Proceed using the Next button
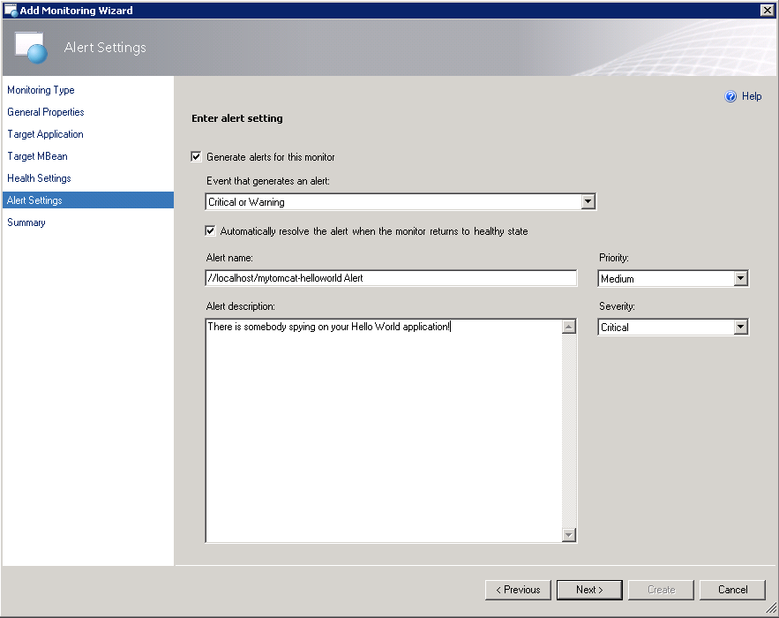This screenshot has width=779, height=618. click(589, 590)
